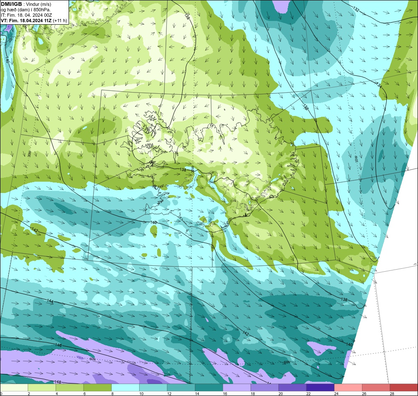Choose the dark indigo 22–24 m/s swatch
418x396 pixels.
tap(321, 388)
